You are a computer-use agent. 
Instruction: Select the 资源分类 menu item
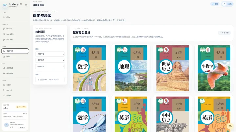coord(15,51)
